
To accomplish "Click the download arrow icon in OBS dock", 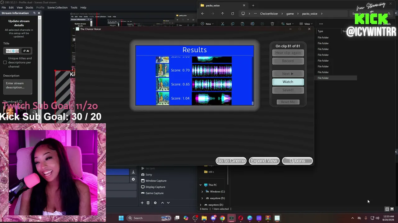I will click(x=133, y=172).
